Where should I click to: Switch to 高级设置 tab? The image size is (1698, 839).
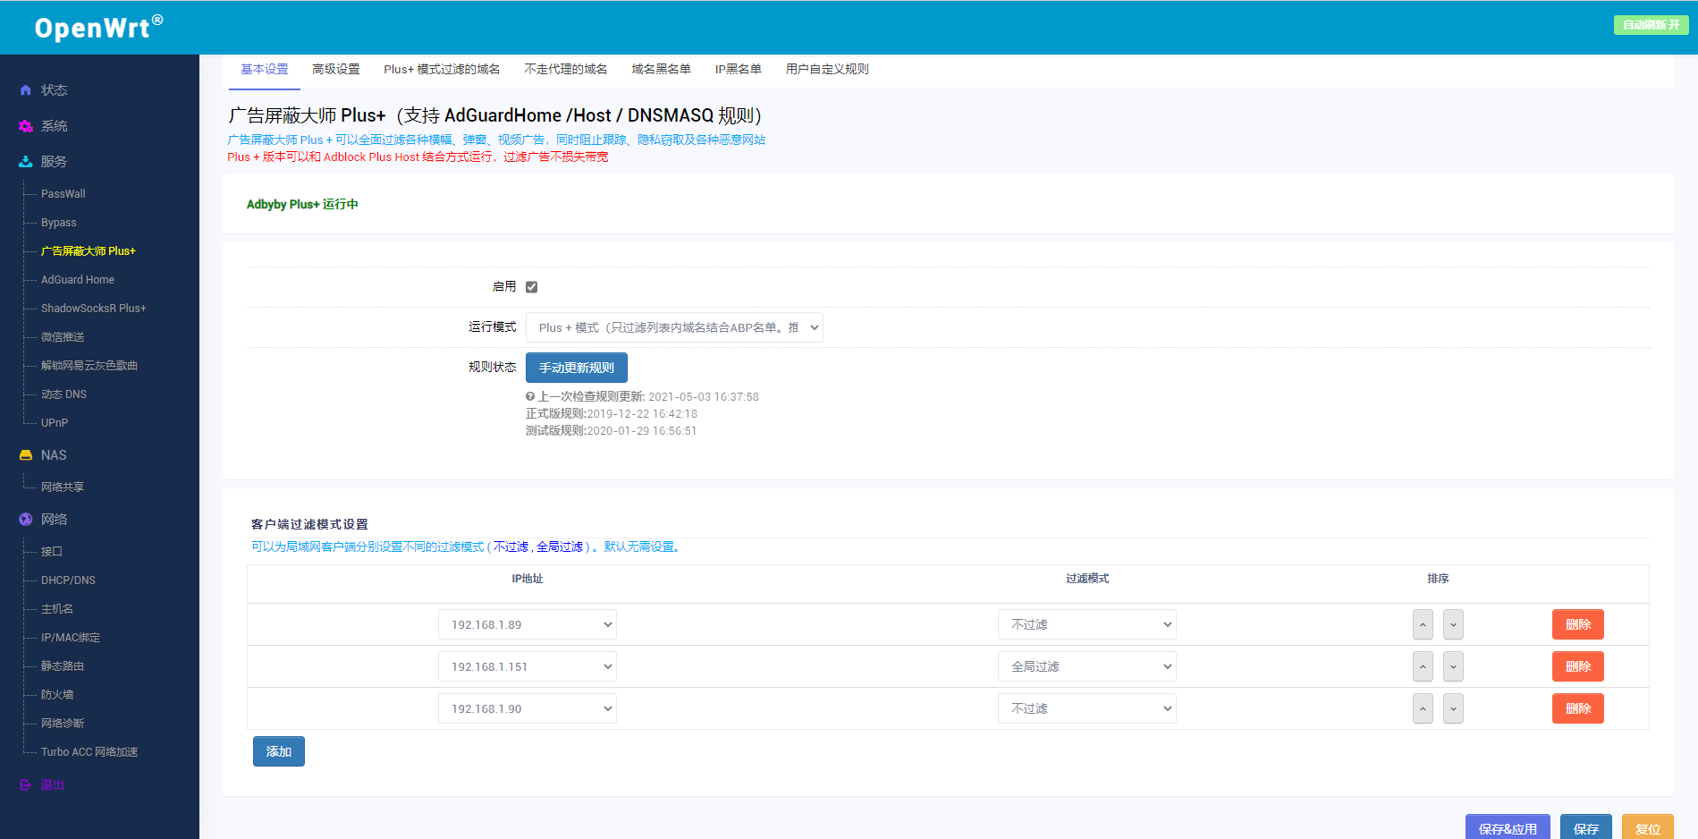(x=336, y=70)
